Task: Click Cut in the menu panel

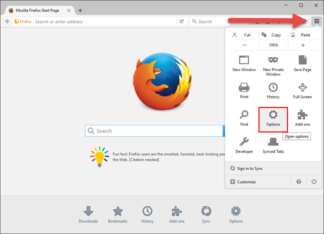Action: point(244,35)
